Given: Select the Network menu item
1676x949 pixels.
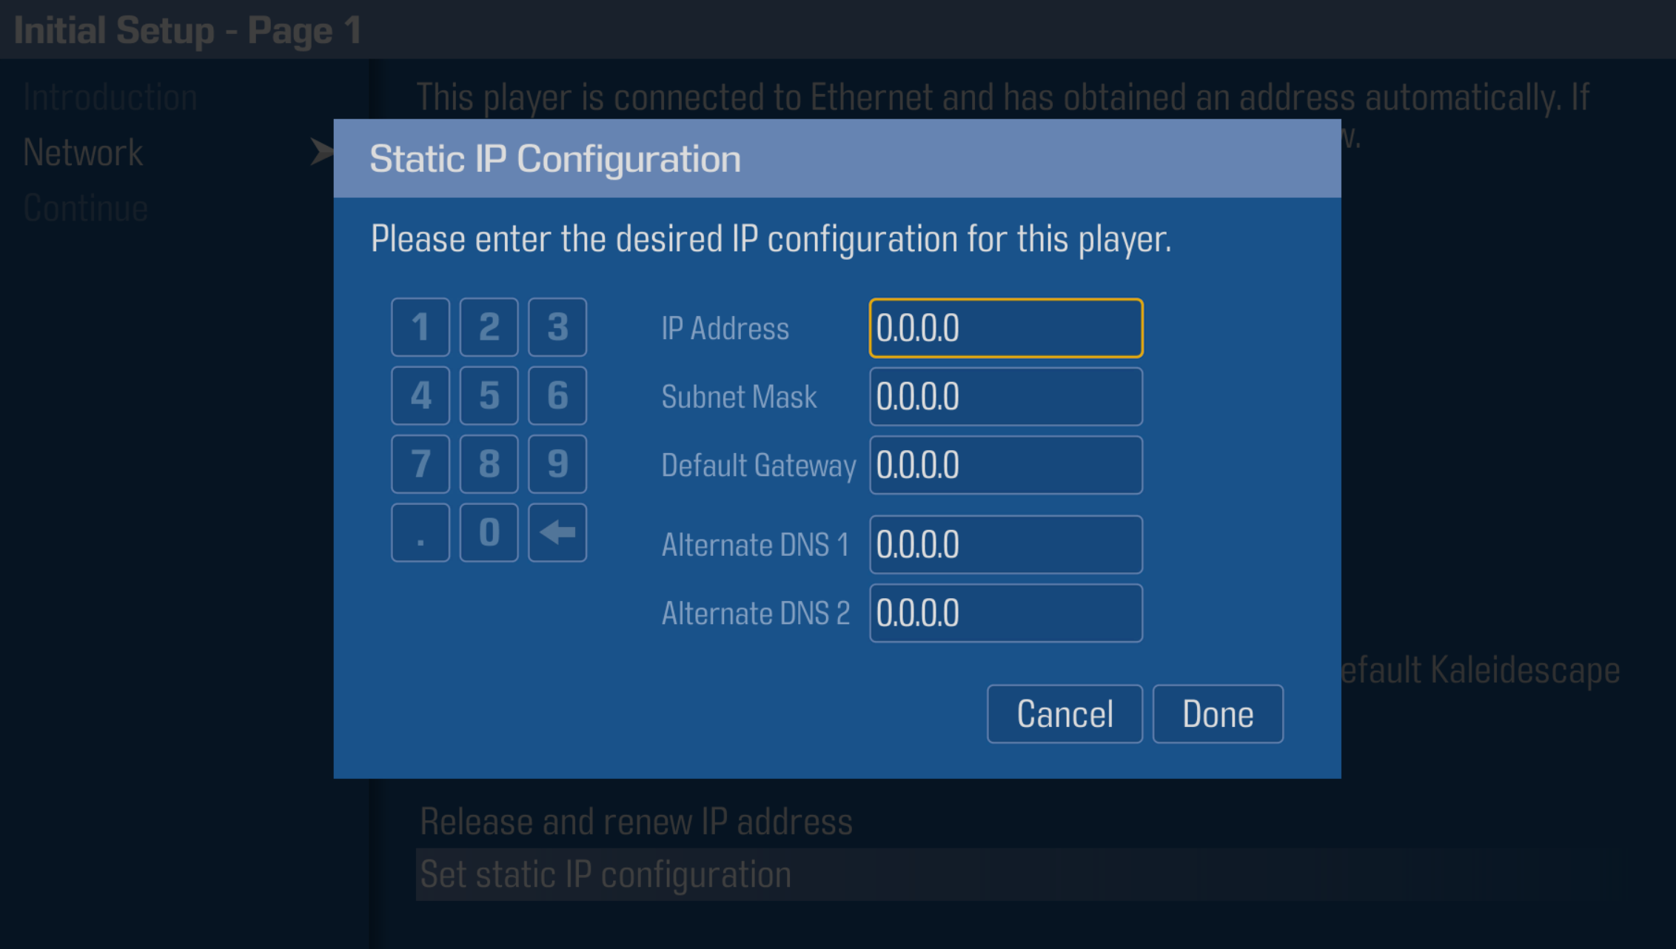Looking at the screenshot, I should pos(83,151).
